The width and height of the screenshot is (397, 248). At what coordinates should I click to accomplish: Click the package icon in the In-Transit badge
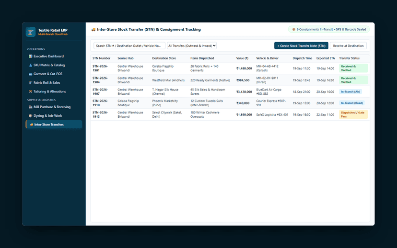(x=294, y=30)
